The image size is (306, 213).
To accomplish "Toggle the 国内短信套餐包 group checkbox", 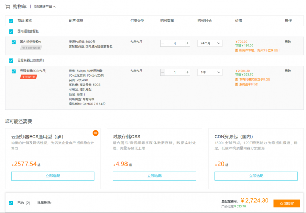I will pos(11,32).
